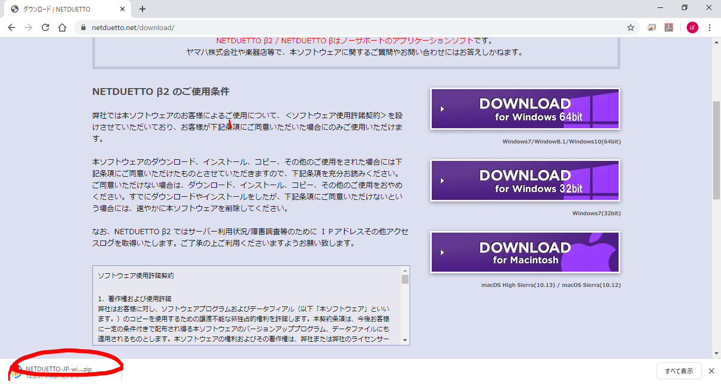Go forward to the next page
This screenshot has height=384, width=721.
pyautogui.click(x=29, y=27)
